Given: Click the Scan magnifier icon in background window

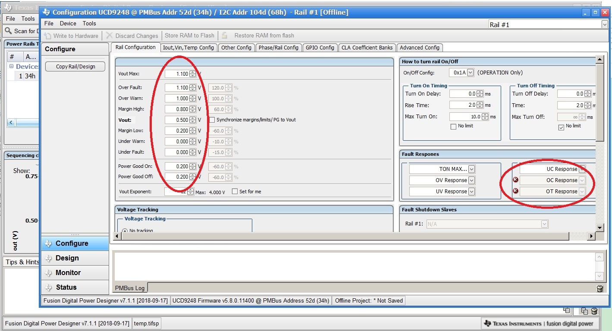Looking at the screenshot, I should (x=8, y=31).
